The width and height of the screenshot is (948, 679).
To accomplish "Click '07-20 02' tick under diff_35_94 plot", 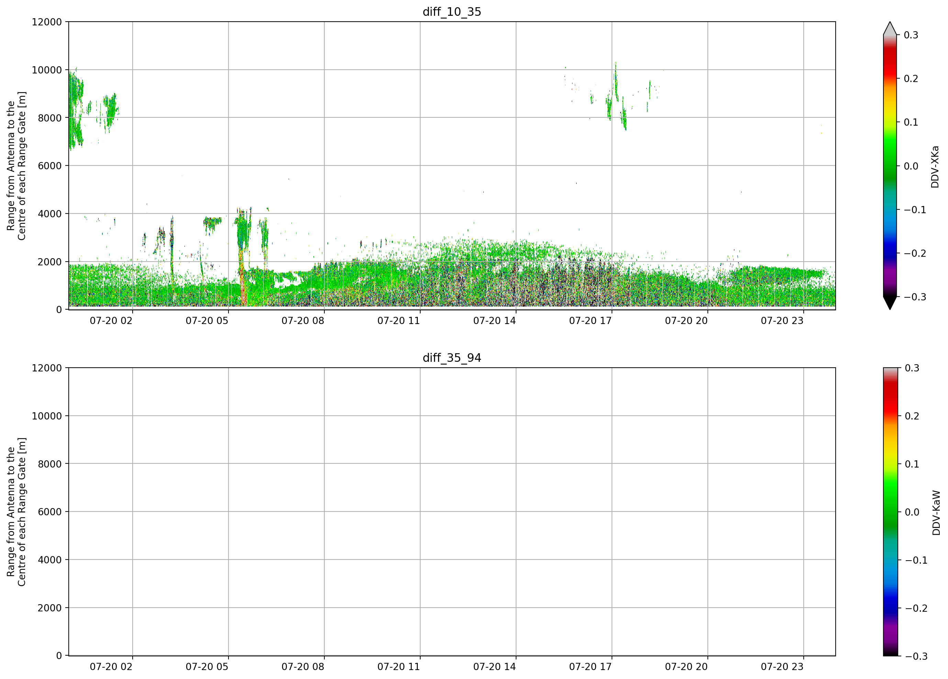I will tap(111, 667).
